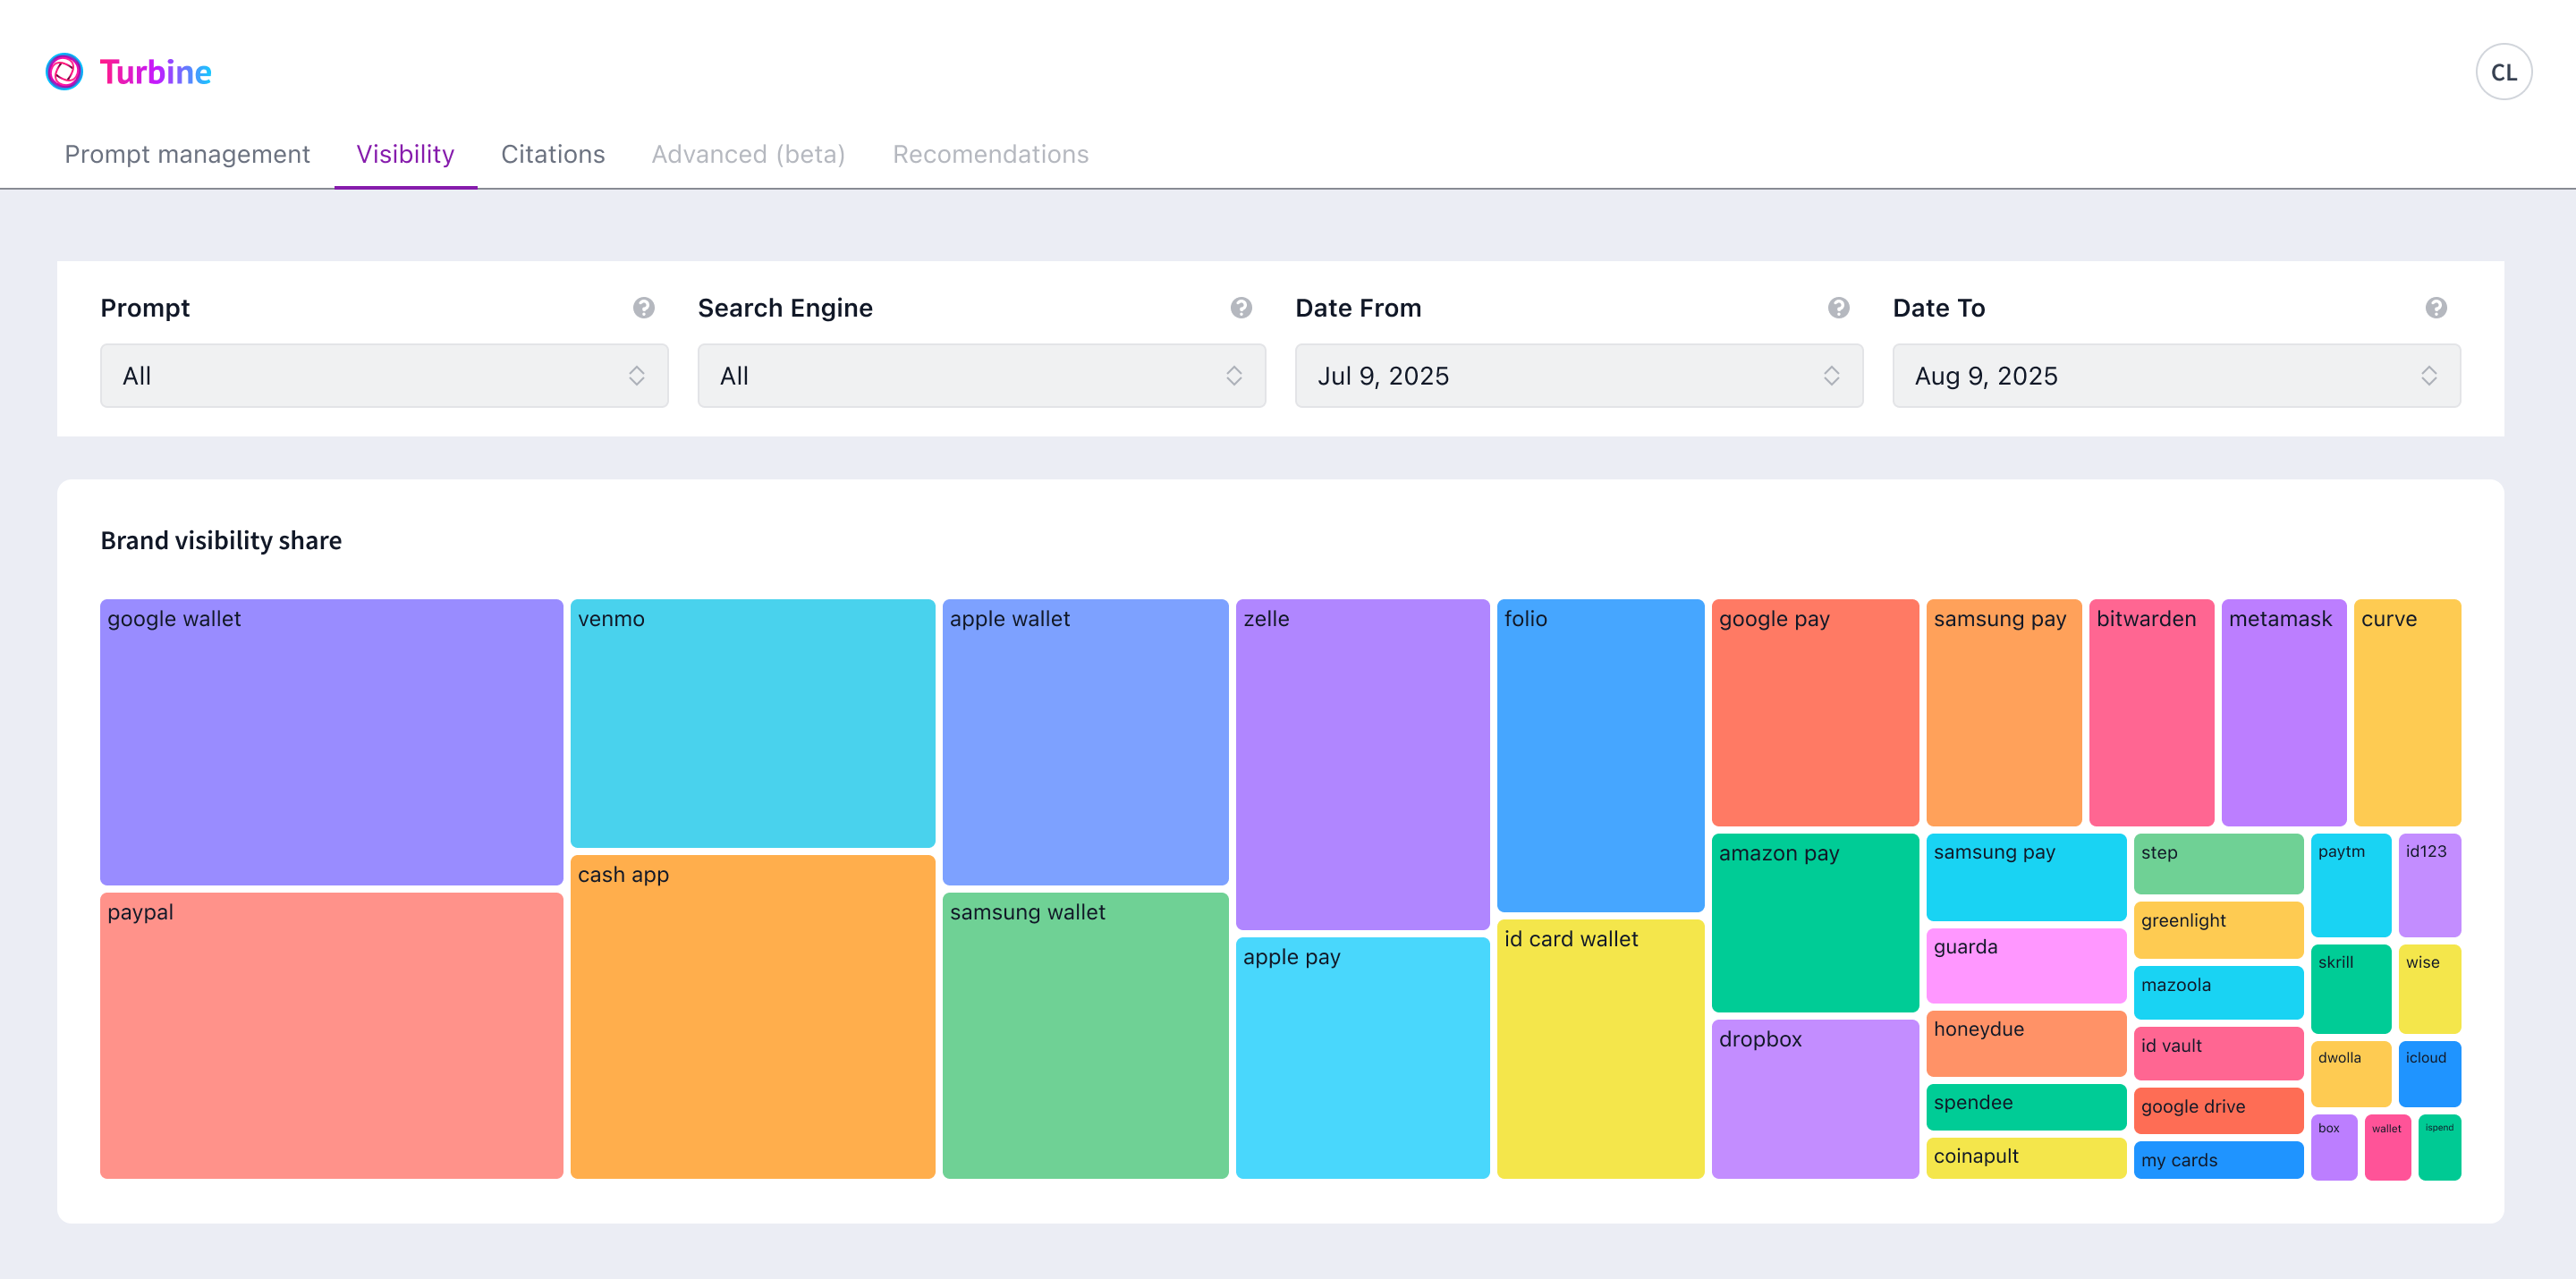
Task: Select the my cards treemap tile
Action: 2218,1160
